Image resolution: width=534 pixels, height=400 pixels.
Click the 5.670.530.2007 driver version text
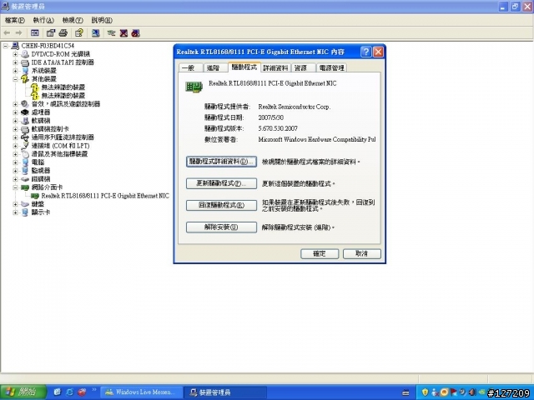pyautogui.click(x=278, y=128)
